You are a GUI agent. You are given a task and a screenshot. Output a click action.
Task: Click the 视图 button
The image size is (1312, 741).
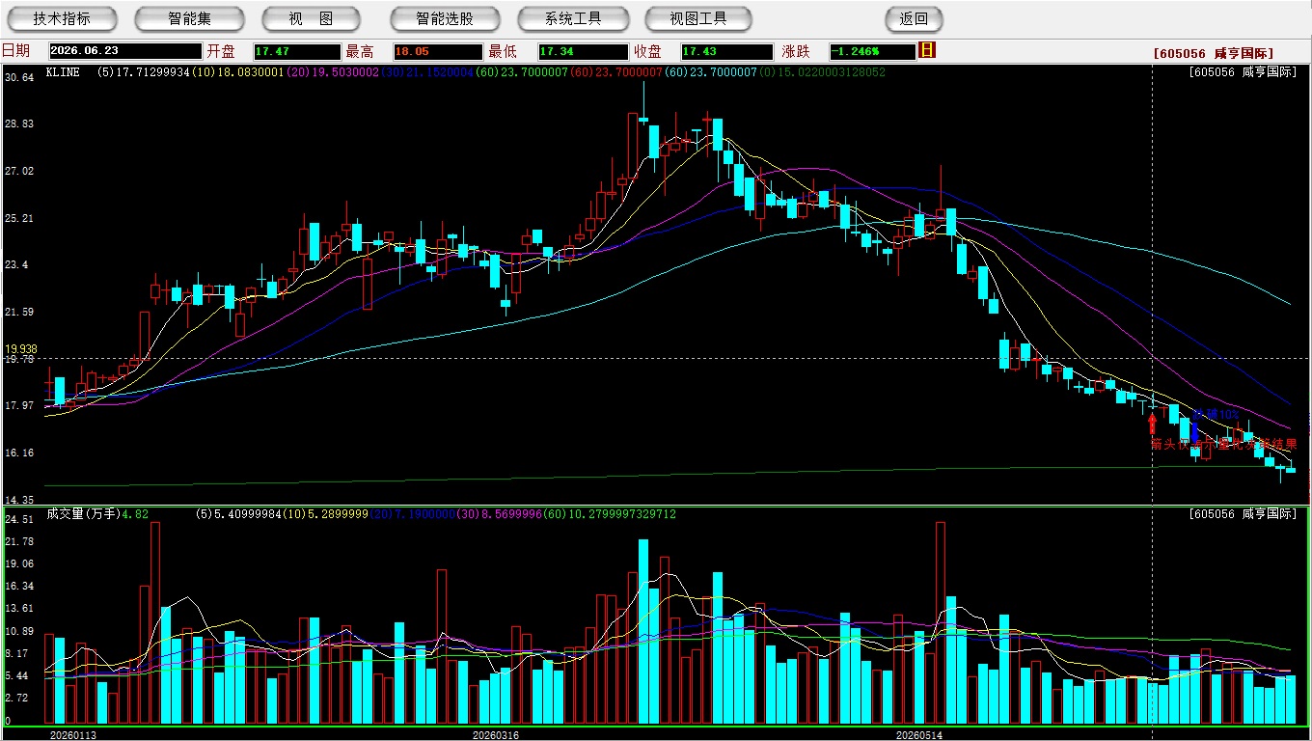[x=312, y=18]
